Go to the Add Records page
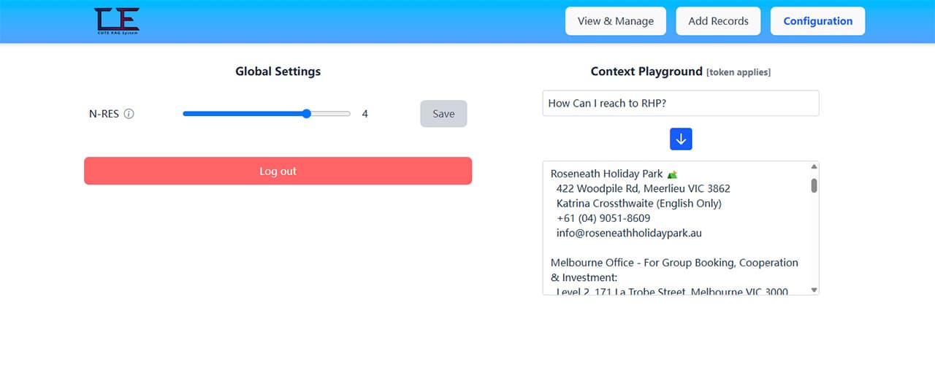The height and width of the screenshot is (367, 935). point(718,21)
